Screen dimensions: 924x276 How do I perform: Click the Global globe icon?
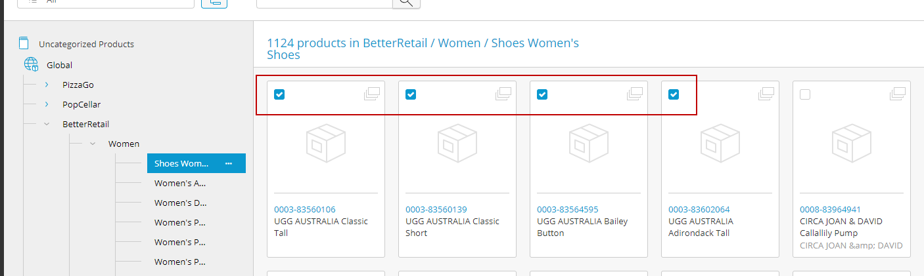pos(31,65)
